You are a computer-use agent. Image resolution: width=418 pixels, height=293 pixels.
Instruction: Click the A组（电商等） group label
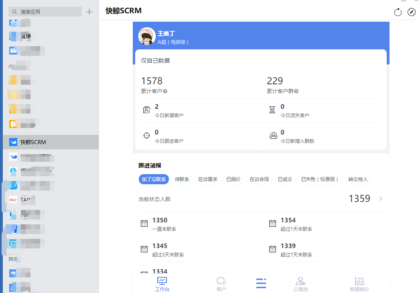173,42
